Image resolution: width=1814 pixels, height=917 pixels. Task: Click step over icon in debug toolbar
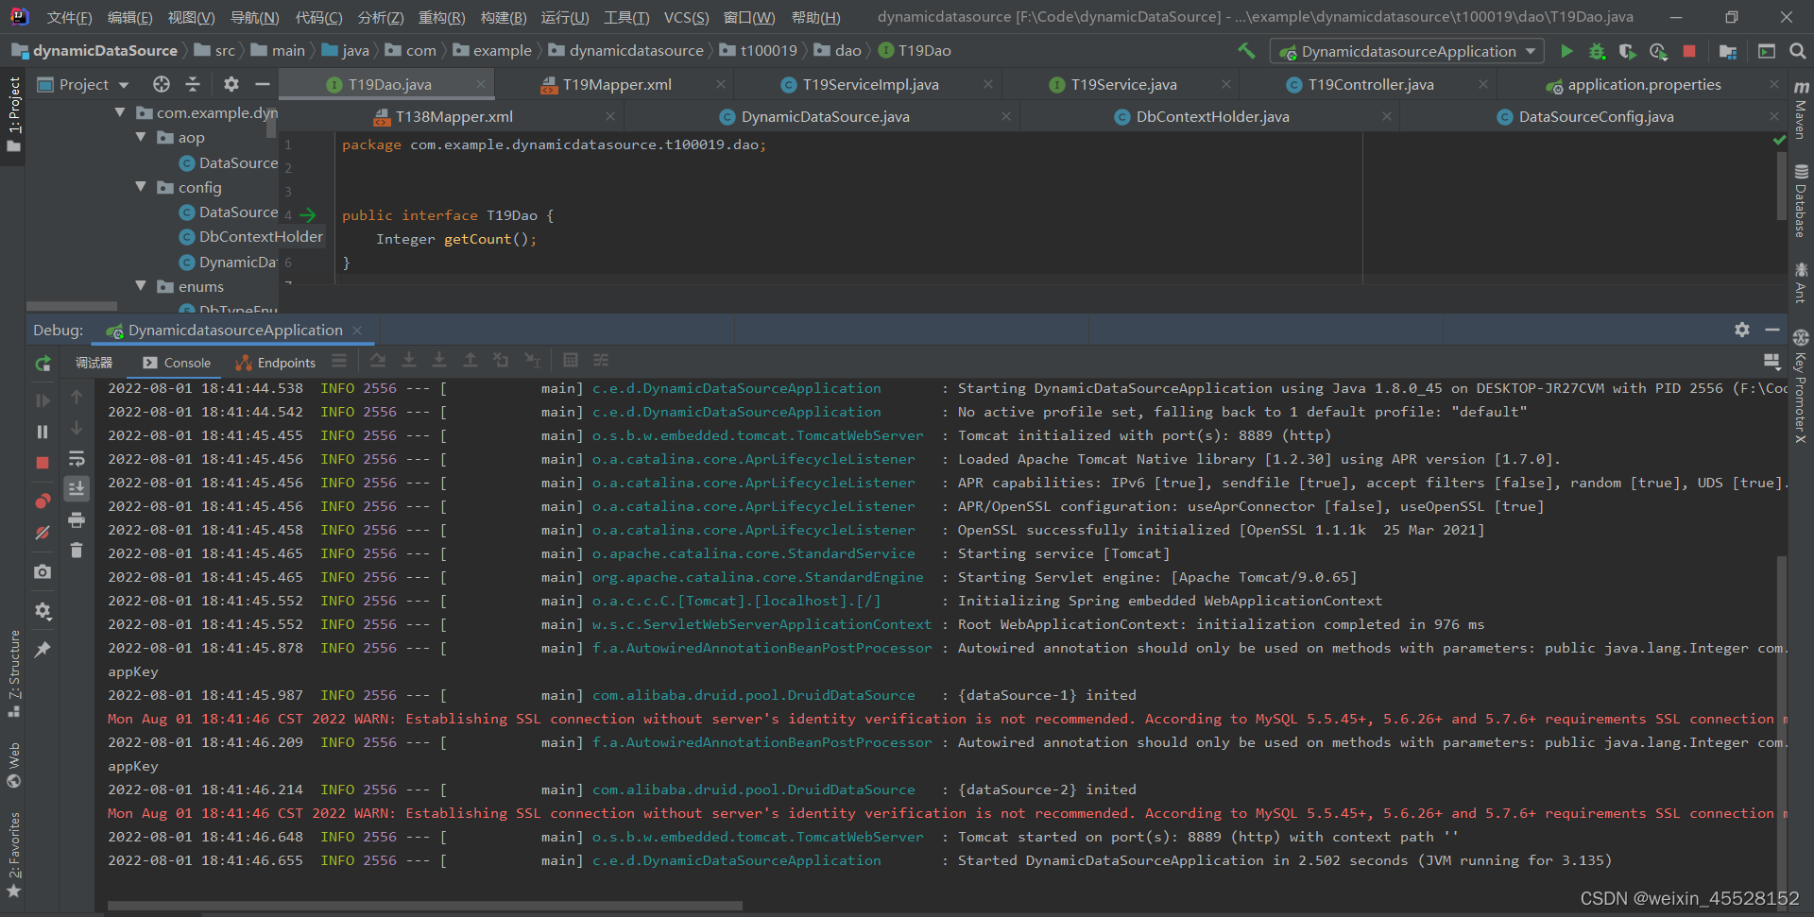[378, 361]
